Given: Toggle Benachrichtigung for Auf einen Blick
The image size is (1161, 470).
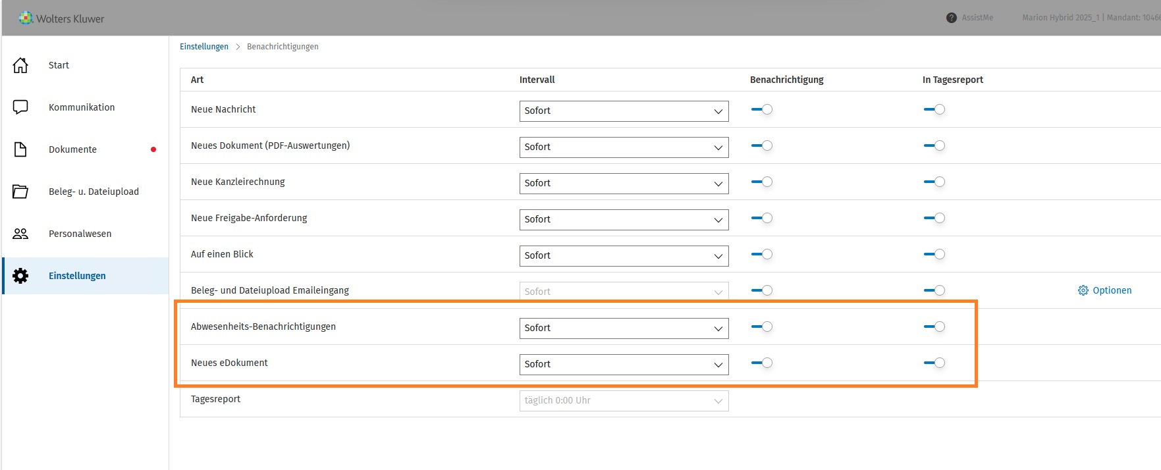Looking at the screenshot, I should tap(762, 254).
